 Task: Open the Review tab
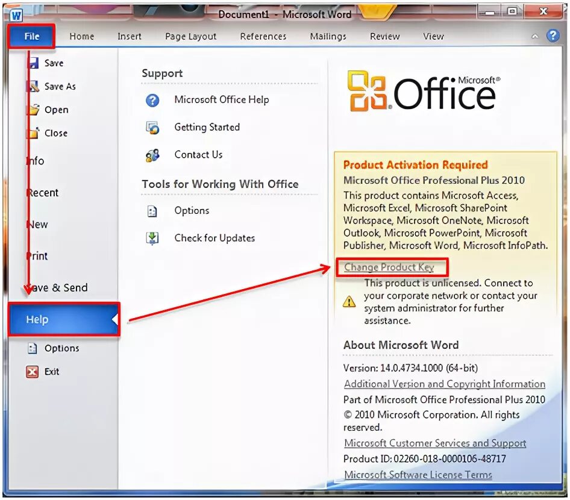point(384,36)
